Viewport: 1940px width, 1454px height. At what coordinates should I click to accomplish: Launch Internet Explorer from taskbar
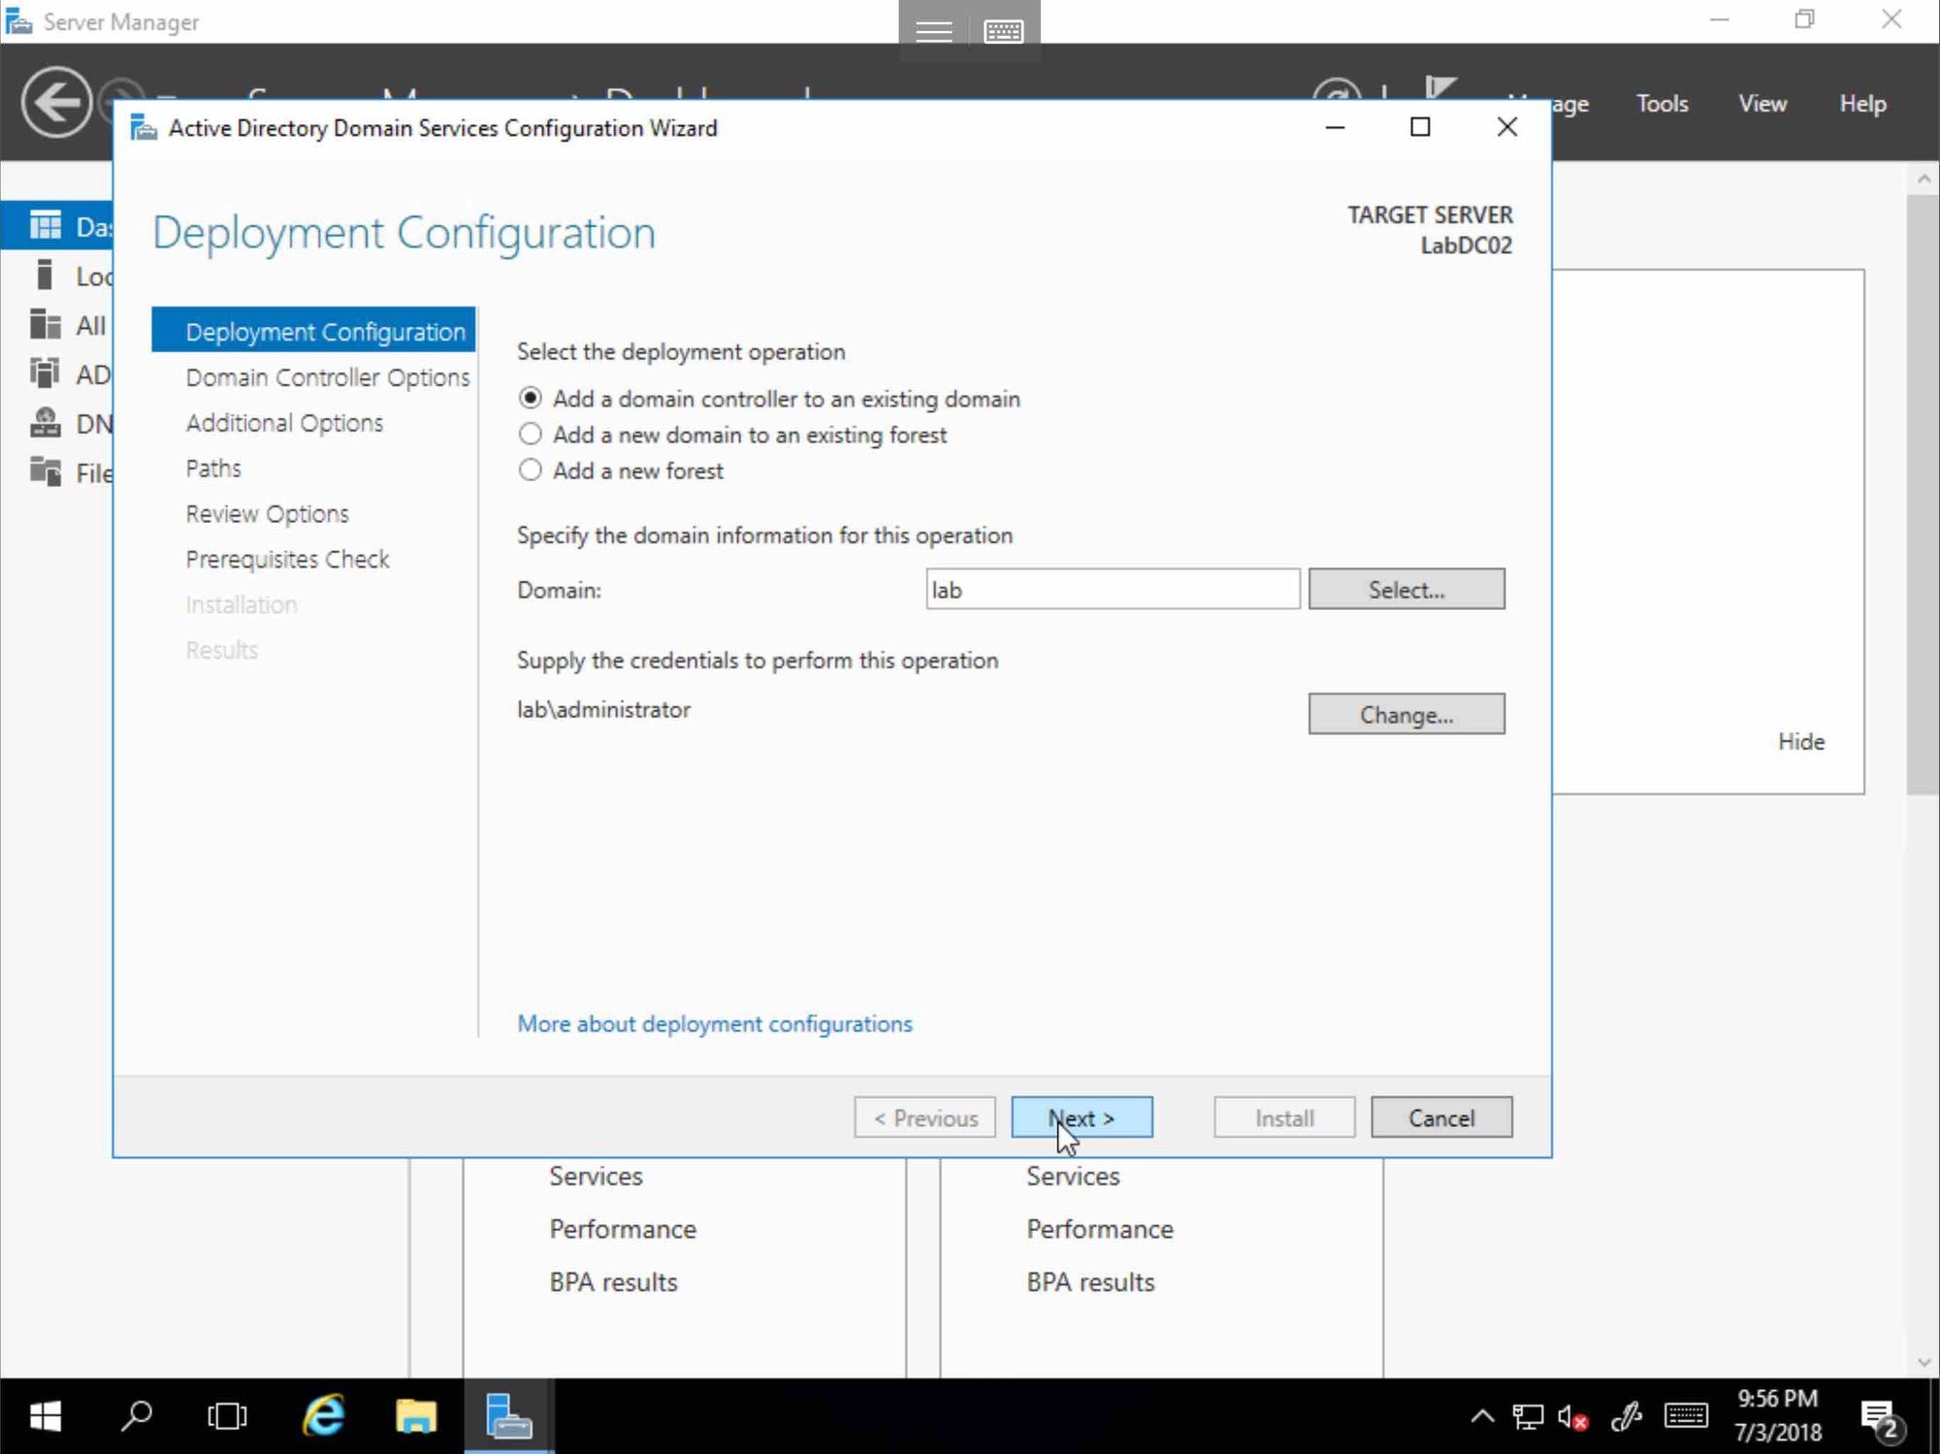click(323, 1416)
